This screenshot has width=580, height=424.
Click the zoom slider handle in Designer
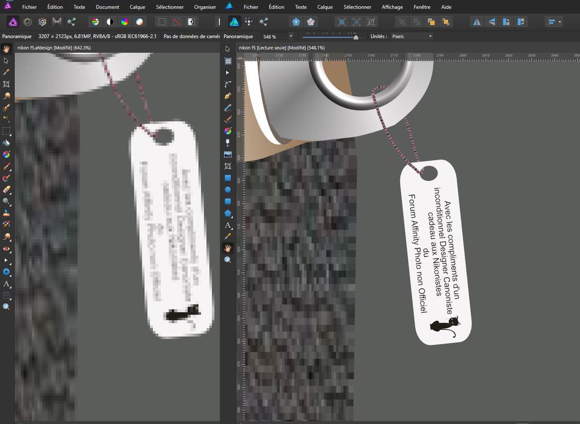coord(356,37)
